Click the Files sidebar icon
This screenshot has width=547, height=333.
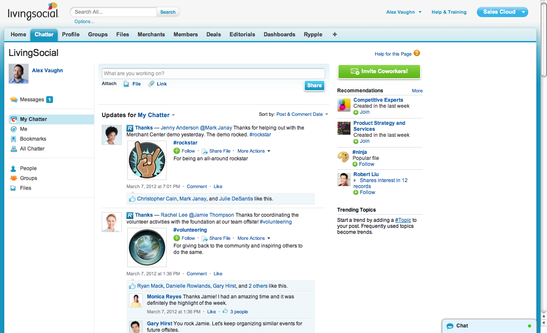14,188
